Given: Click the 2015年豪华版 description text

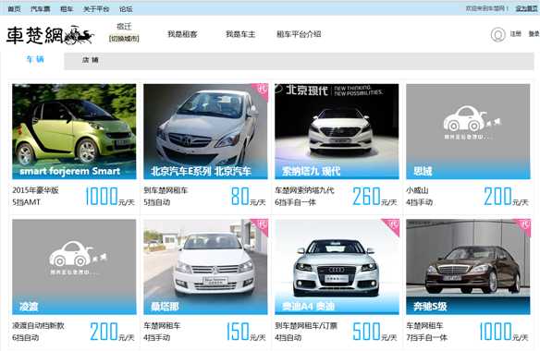Looking at the screenshot, I should [35, 190].
